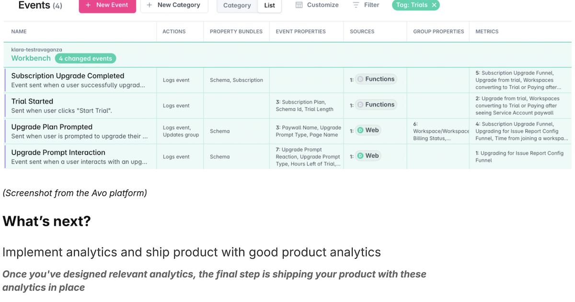Toggle the List view option

coord(269,6)
